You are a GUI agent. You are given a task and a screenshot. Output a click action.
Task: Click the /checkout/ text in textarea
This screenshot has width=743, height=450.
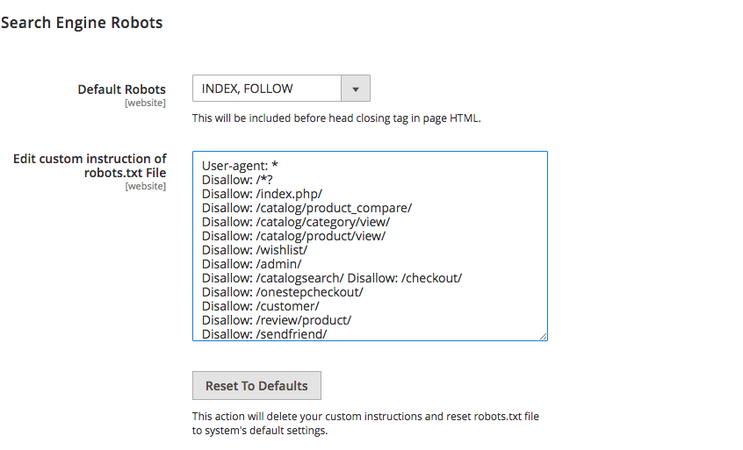(431, 278)
